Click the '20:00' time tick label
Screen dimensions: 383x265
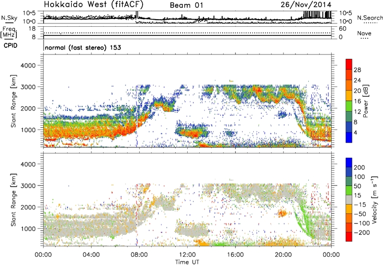(x=283, y=254)
